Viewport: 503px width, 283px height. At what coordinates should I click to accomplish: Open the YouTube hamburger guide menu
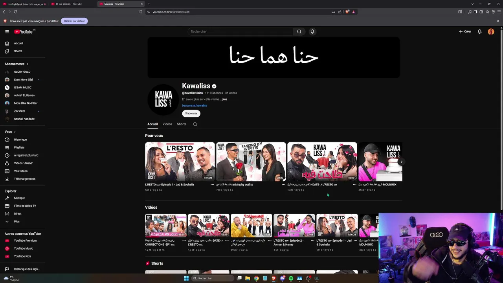pyautogui.click(x=7, y=31)
